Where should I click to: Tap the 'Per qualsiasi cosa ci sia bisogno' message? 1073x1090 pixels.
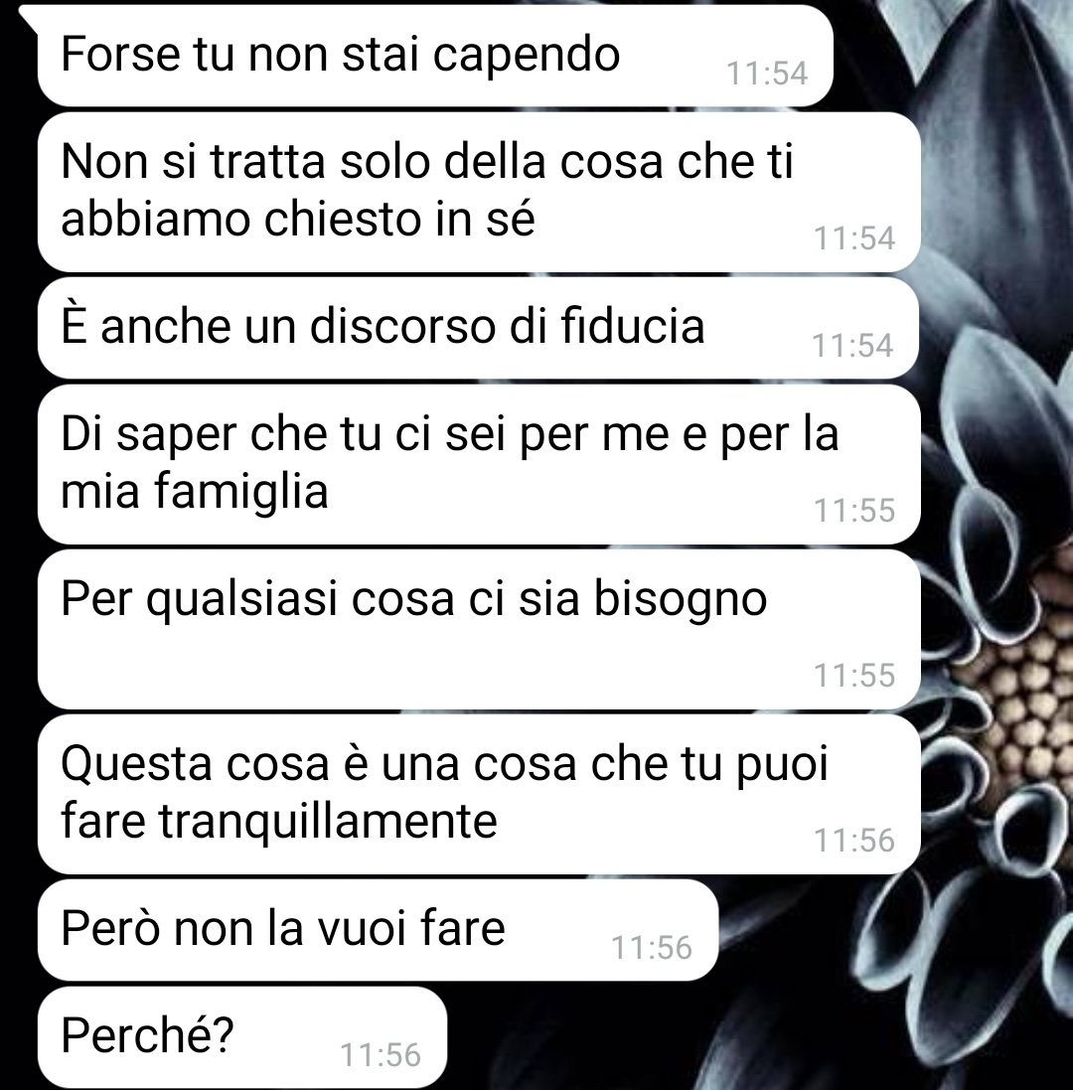click(479, 629)
